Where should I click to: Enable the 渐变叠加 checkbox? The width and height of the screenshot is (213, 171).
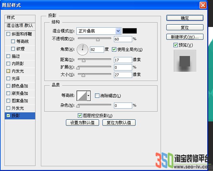(x=8, y=93)
